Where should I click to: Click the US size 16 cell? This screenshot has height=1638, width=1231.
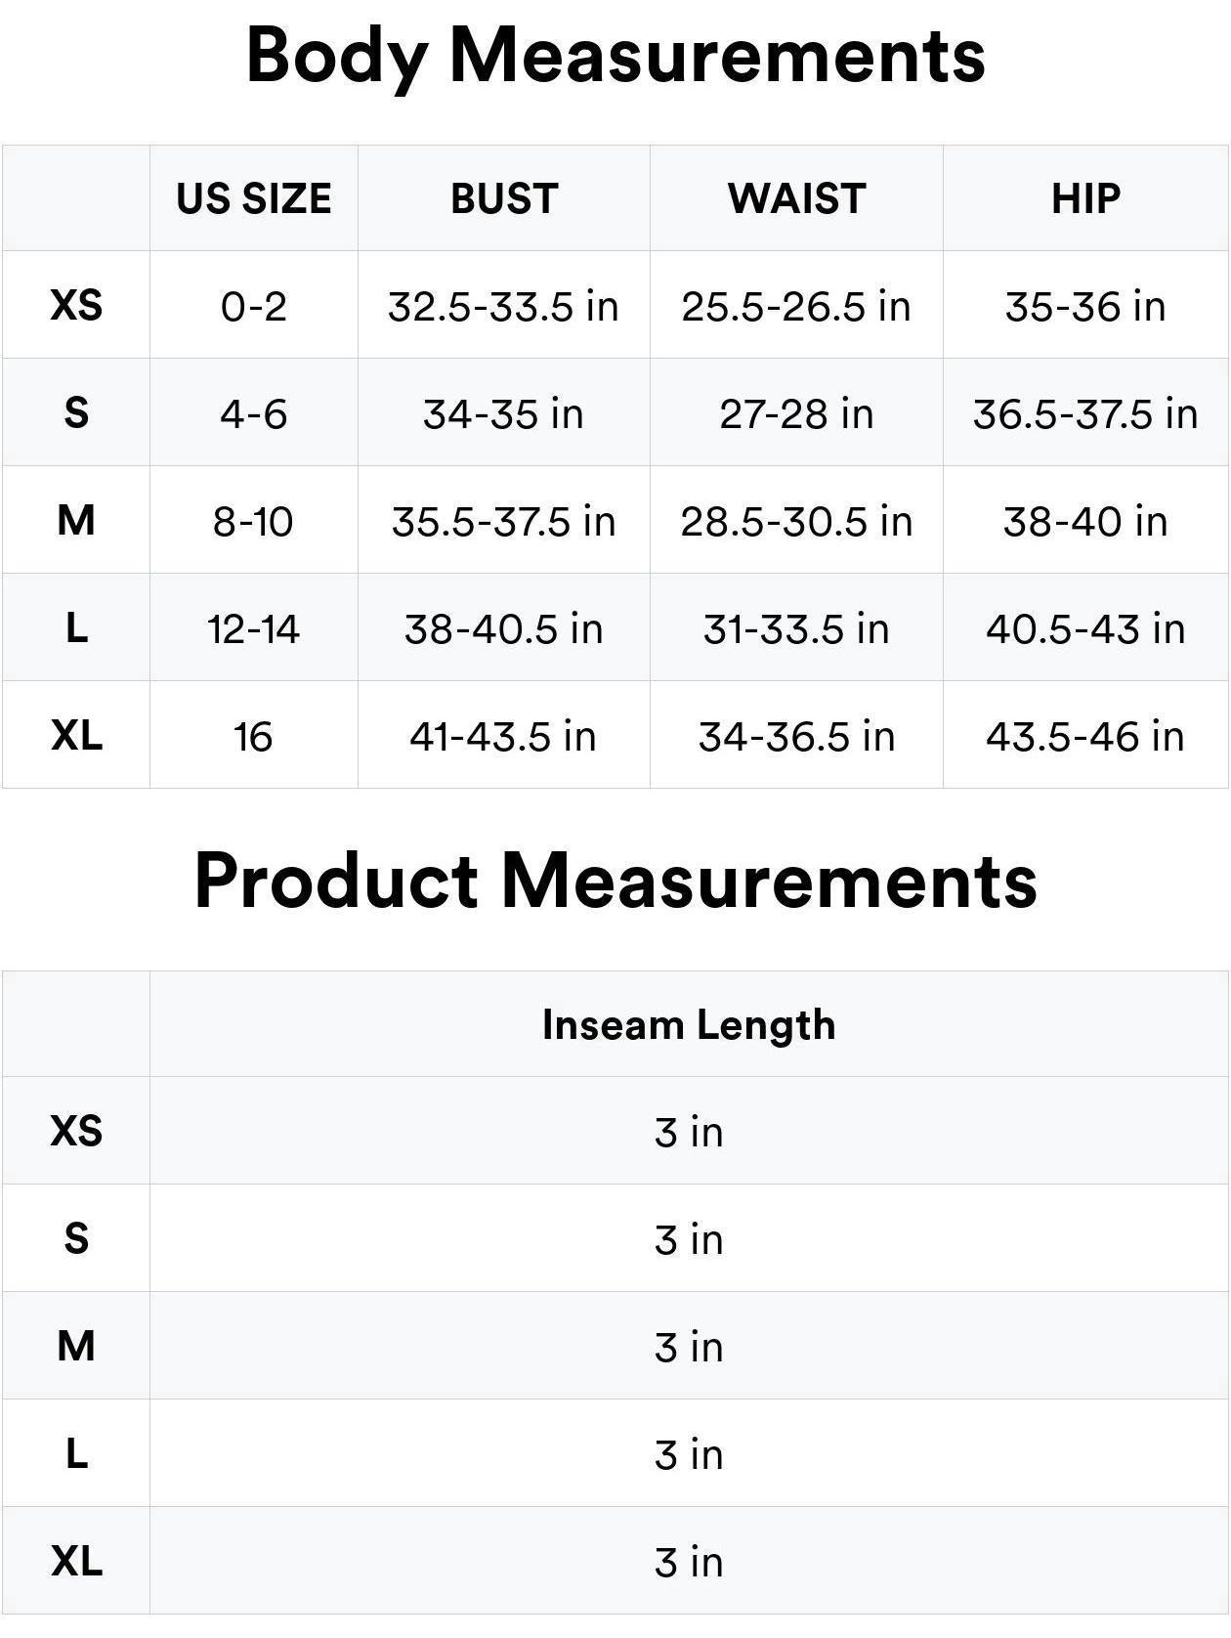[x=254, y=736]
